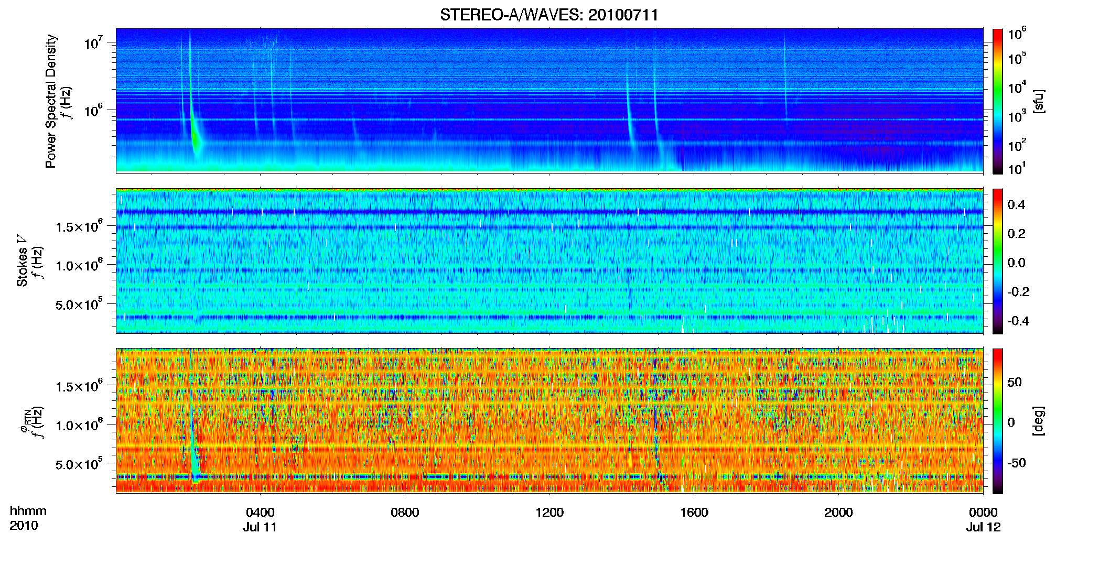Click the top panel power colorbar

click(x=998, y=101)
